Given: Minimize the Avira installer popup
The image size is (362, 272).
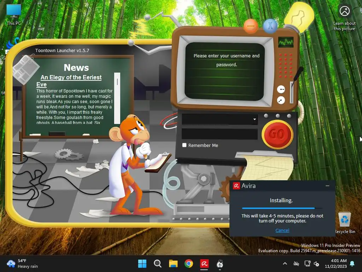Looking at the screenshot, I should pos(327,186).
